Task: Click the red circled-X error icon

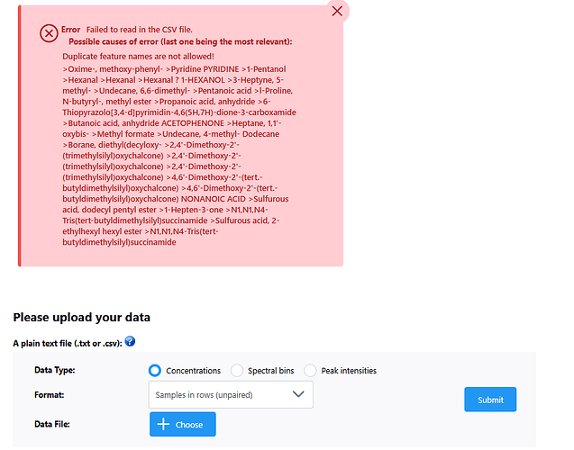Action: pos(49,33)
